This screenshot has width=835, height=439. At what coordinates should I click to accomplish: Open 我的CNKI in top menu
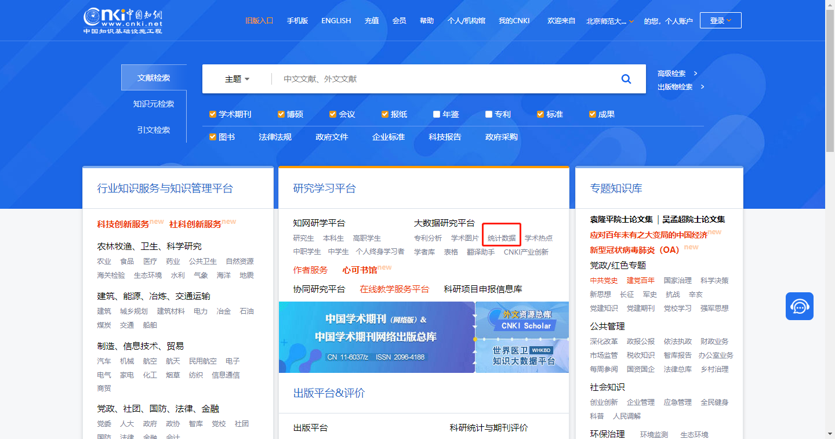coord(514,20)
